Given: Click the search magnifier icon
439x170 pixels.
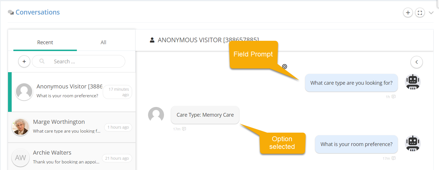Looking at the screenshot, I should point(42,61).
